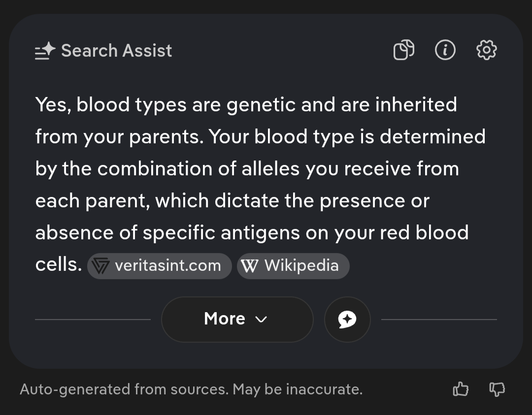This screenshot has width=532, height=415.
Task: Click the divider line right of chat button
Action: tap(438, 319)
